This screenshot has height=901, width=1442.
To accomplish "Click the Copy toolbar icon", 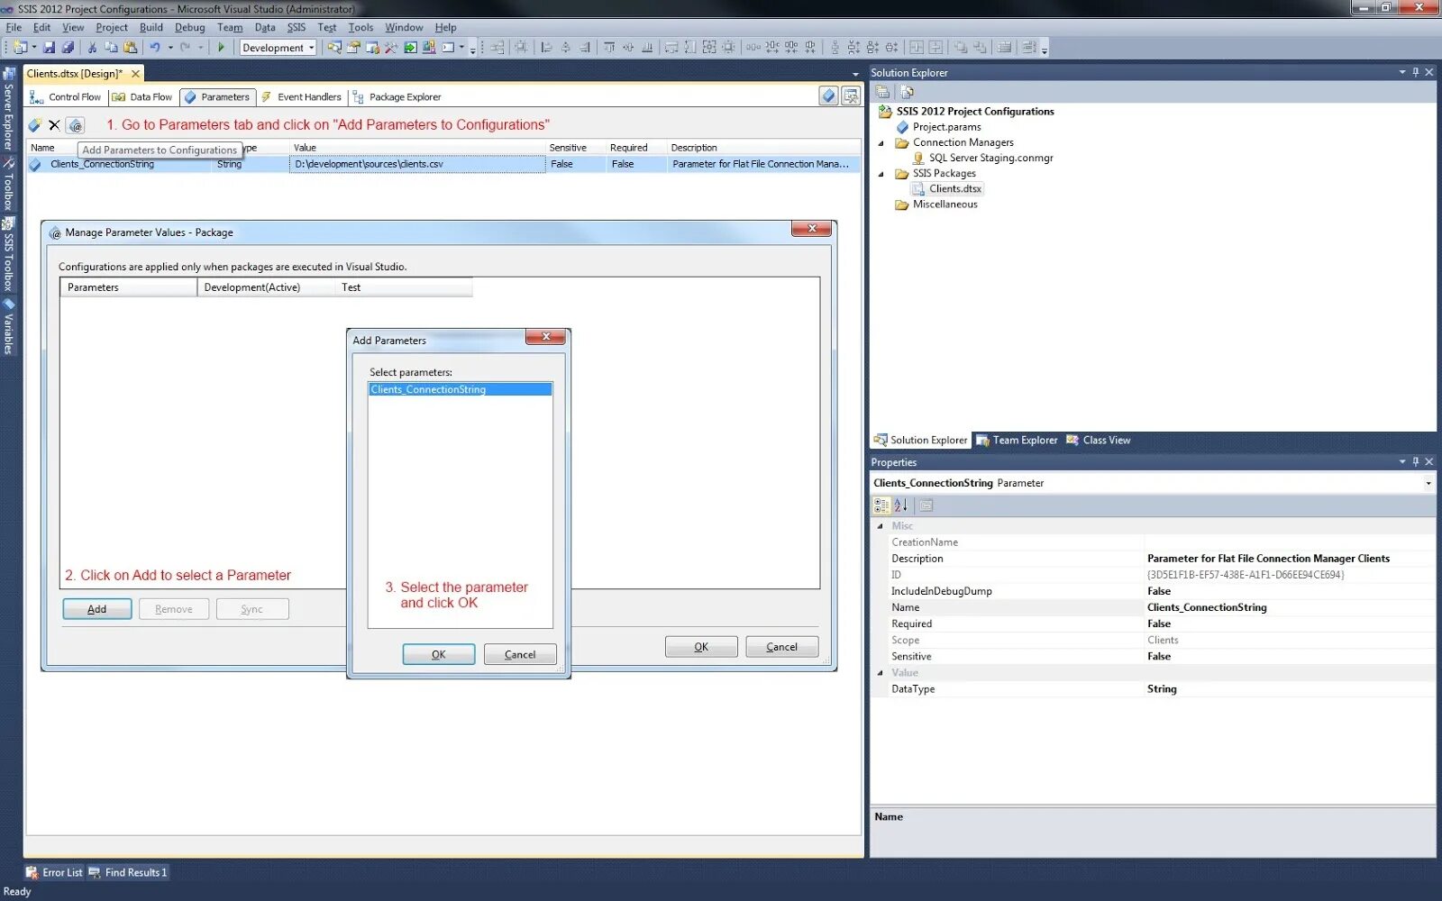I will [111, 47].
